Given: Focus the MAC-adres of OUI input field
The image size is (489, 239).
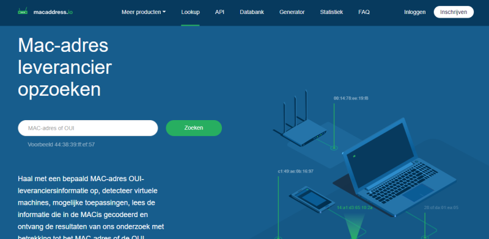Looking at the screenshot, I should point(88,128).
